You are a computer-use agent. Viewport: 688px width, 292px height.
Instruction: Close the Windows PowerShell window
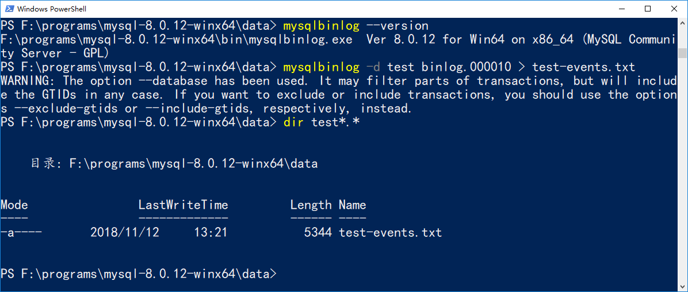(x=674, y=9)
